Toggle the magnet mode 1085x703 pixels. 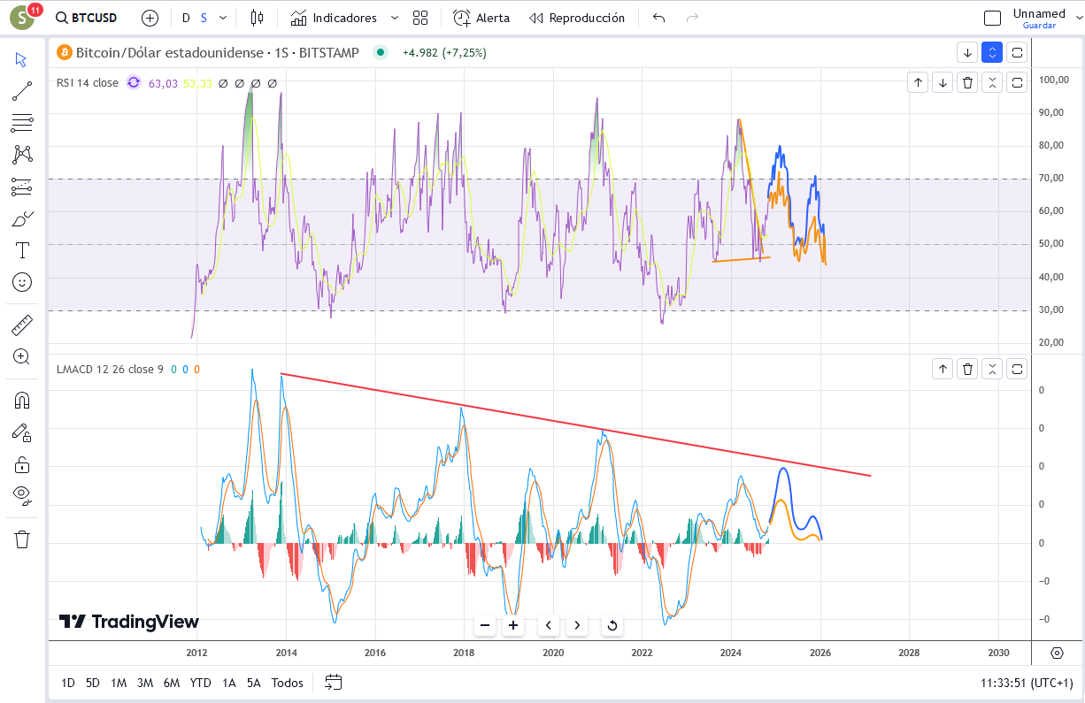22,400
